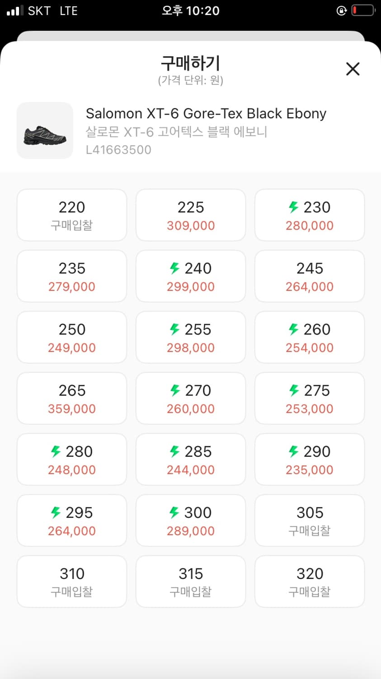Select size 220 purchase bid option
The height and width of the screenshot is (679, 381).
[72, 215]
